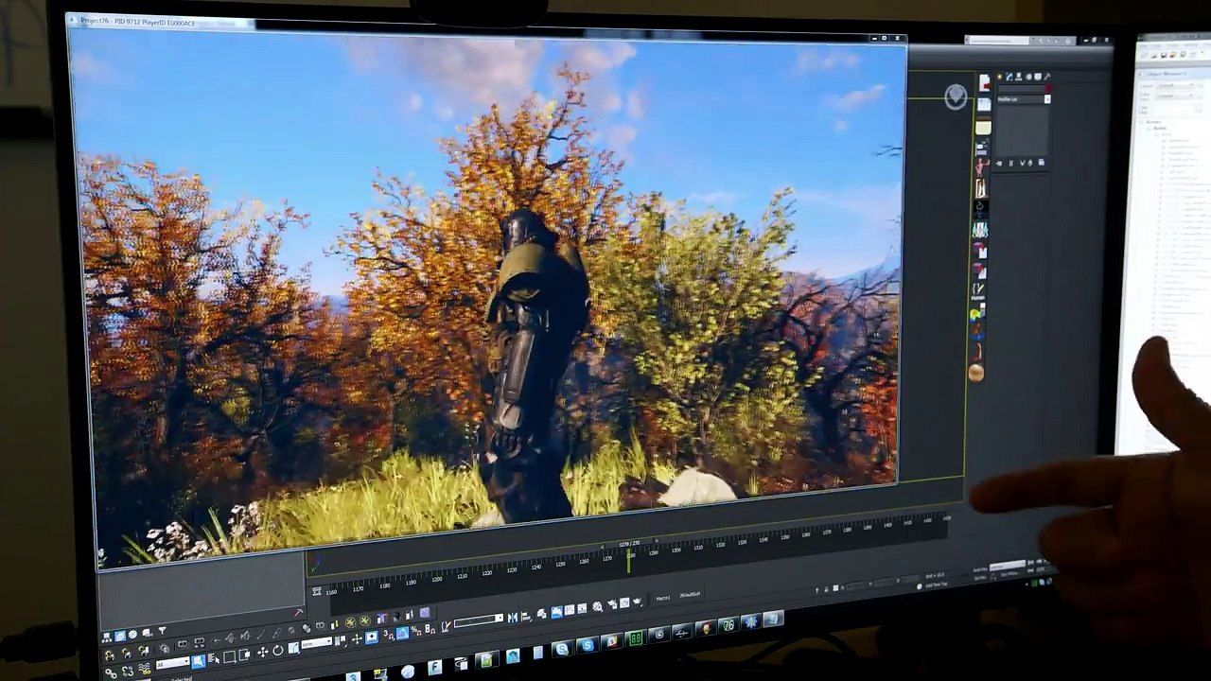Open the Create tab in the command panel
This screenshot has height=681, width=1211.
1001,77
